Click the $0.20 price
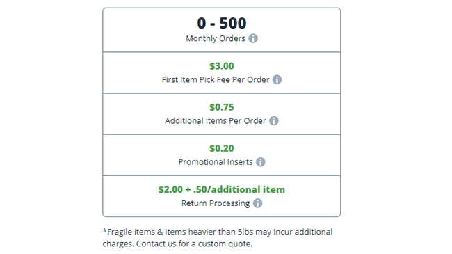This screenshot has height=254, width=452. pyautogui.click(x=222, y=148)
